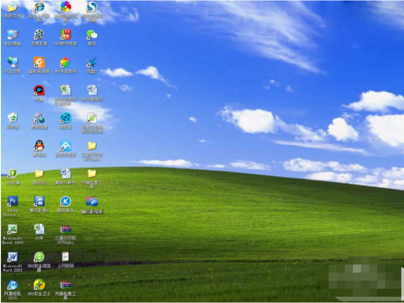
Task: Select the Recycle Bin icon
Action: pos(13,118)
